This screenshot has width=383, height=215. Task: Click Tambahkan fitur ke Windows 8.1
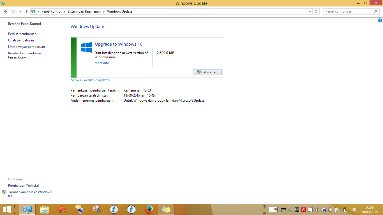(30, 194)
